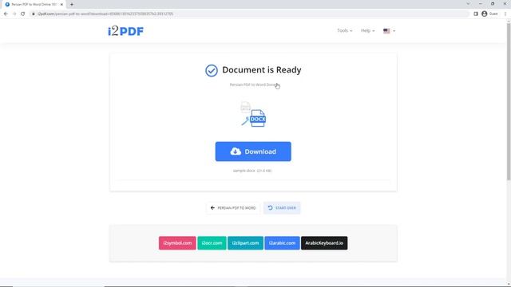Click the i2PDF logo
Screen dimensions: 511x287
click(125, 31)
